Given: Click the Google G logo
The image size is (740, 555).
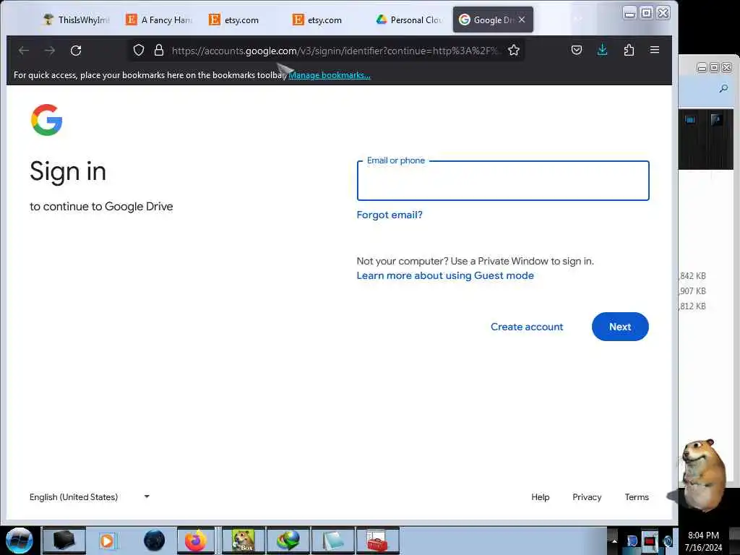Looking at the screenshot, I should pos(47,120).
